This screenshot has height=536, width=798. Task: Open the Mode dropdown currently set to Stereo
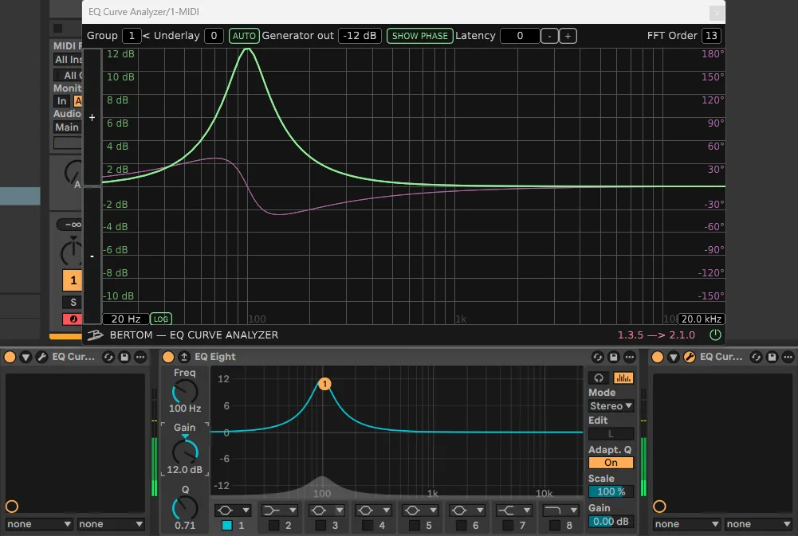611,406
